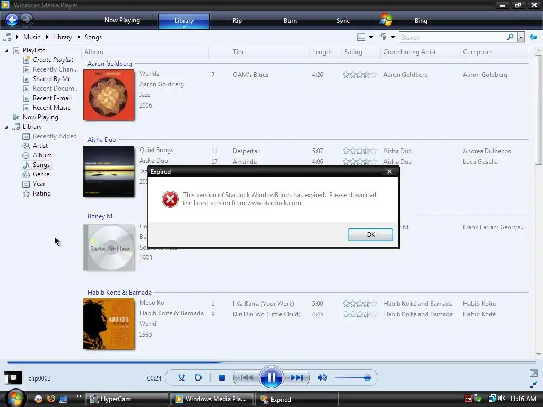Sort by the Contributing Artist column header
Screen dimensions: 543x407
click(x=420, y=52)
